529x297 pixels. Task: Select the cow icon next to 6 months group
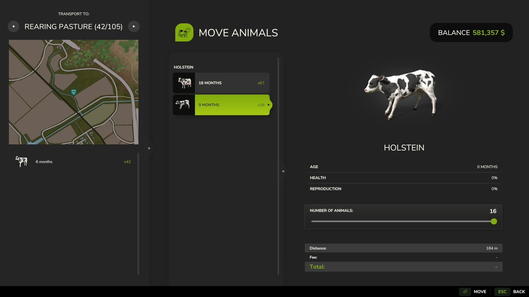point(21,161)
